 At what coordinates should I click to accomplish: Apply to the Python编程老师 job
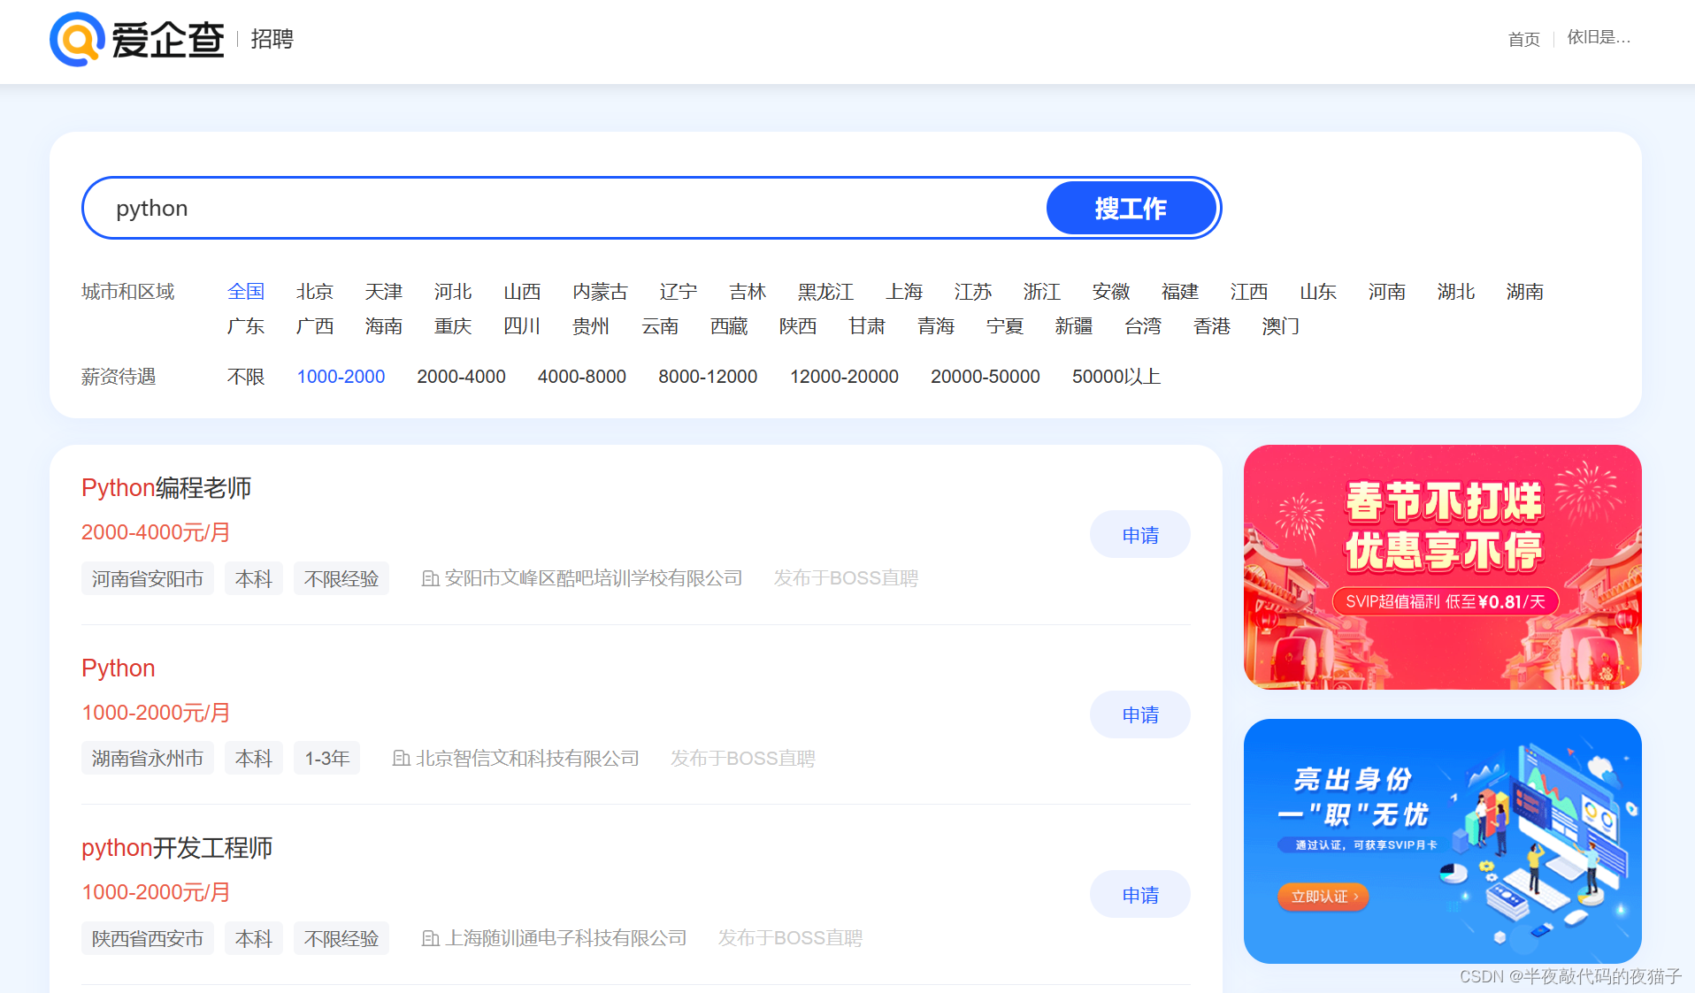point(1139,535)
